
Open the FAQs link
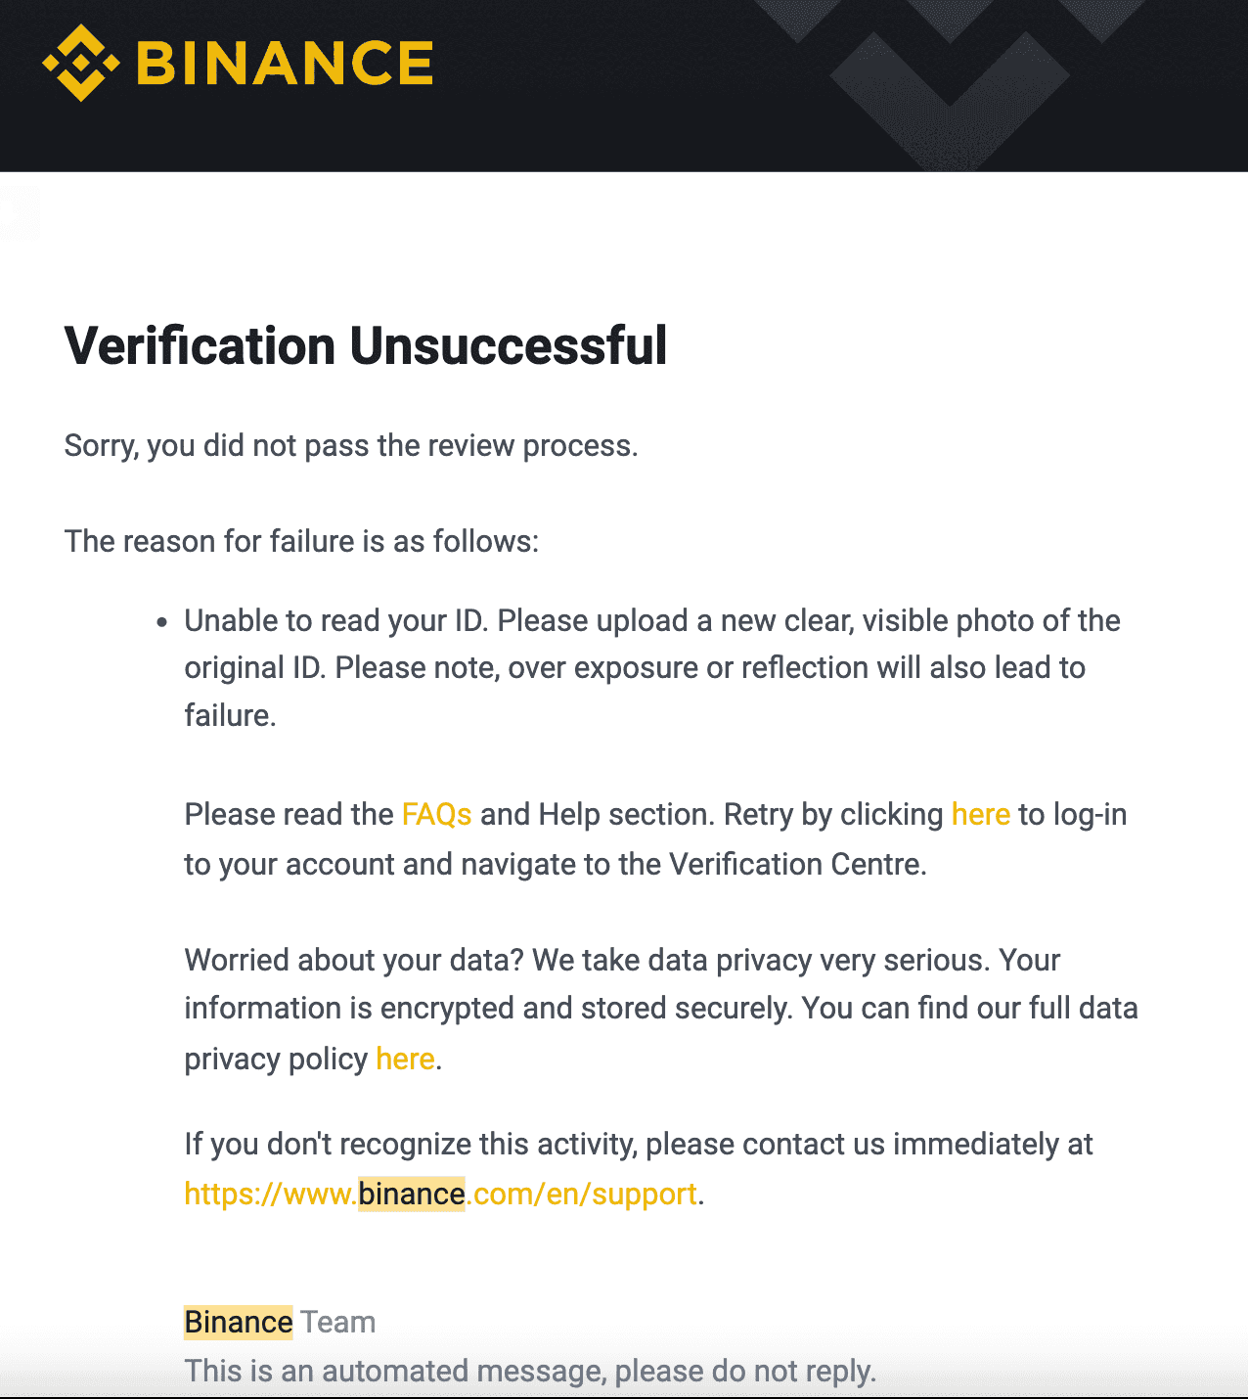(x=436, y=814)
